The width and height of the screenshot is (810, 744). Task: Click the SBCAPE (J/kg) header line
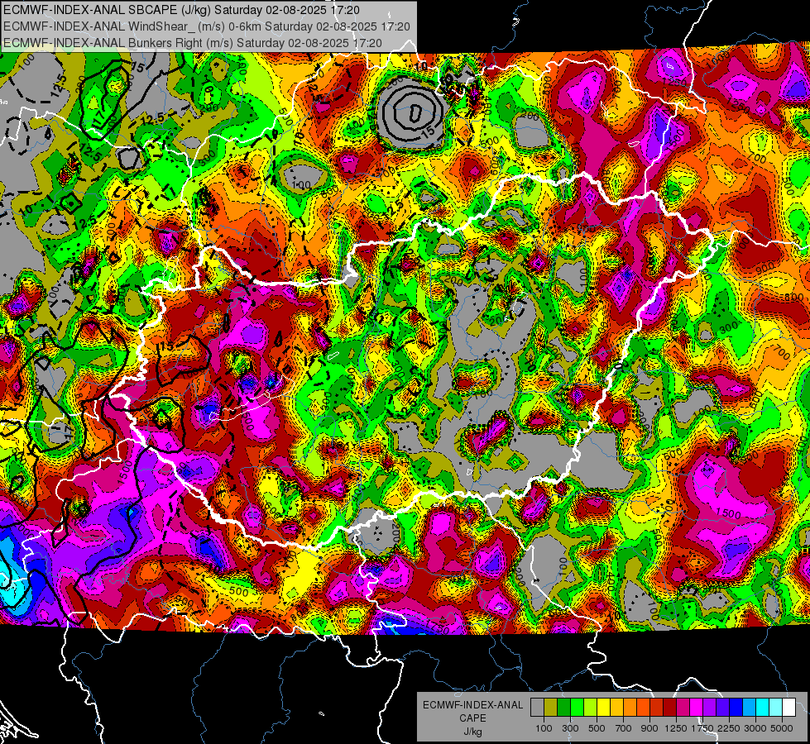181,10
